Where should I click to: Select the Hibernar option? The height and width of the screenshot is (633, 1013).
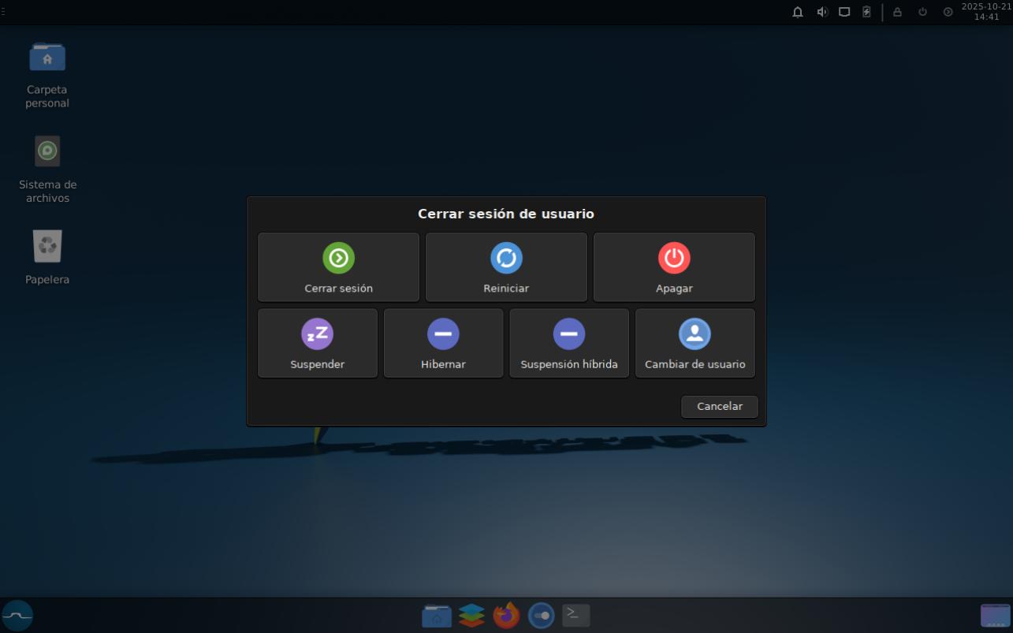(443, 343)
